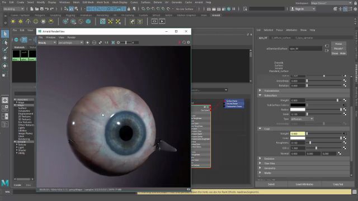Expand the Transmission section
Screen dimensions: 358x201
point(260,90)
